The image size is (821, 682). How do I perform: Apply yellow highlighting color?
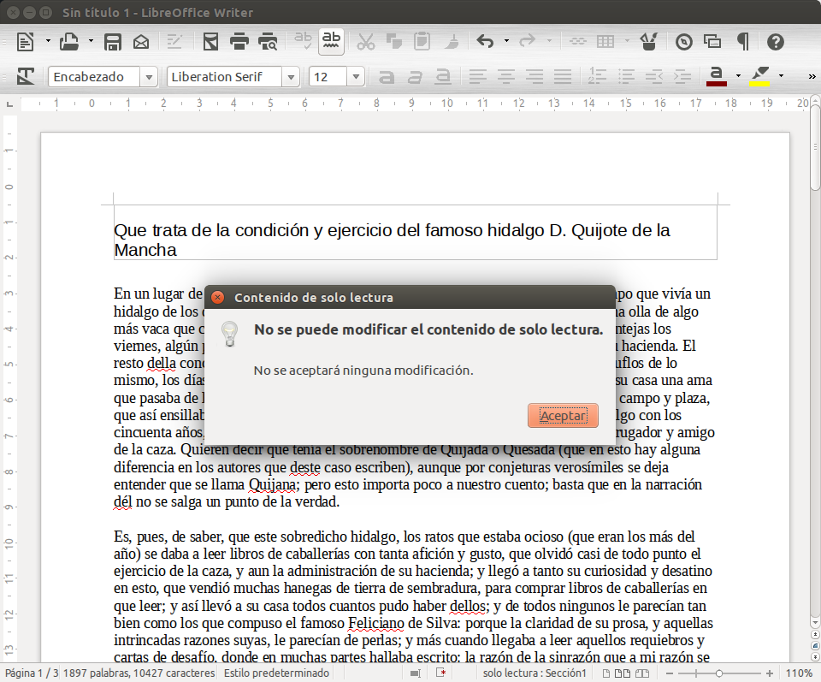(759, 76)
